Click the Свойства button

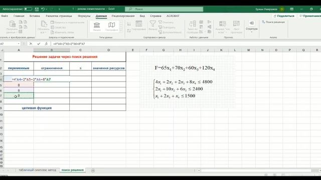coord(59,27)
